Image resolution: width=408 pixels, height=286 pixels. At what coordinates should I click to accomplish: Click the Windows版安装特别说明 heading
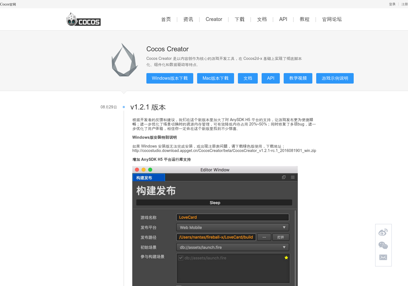(155, 137)
